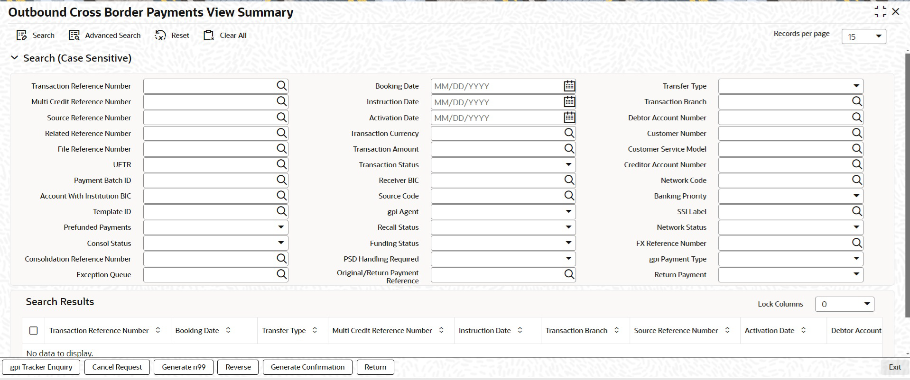Open the Banking Priority dropdown
Screen dimensions: 910x380
pos(791,196)
